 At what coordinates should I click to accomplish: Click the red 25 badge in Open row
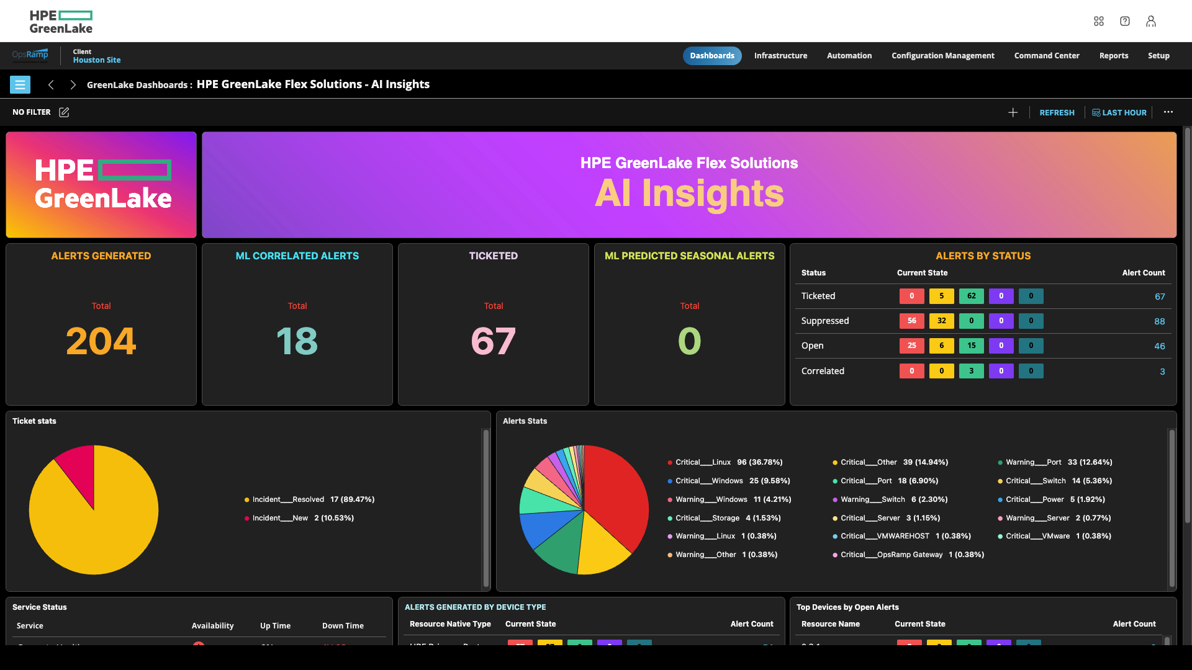(x=911, y=346)
